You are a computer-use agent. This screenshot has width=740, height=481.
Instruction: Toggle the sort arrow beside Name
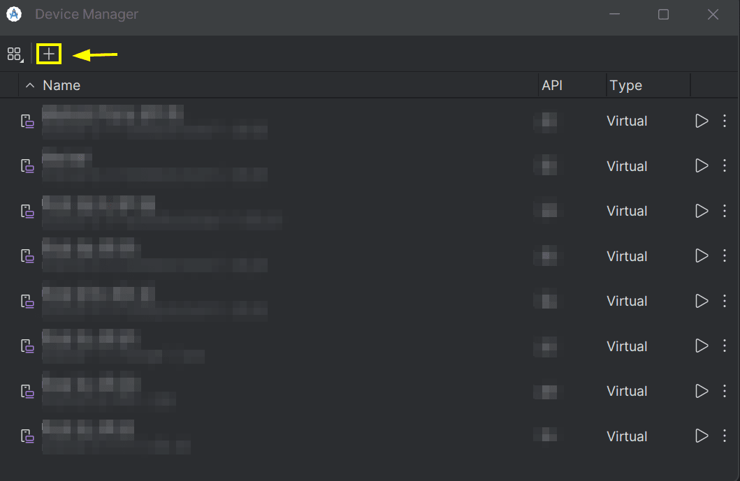(x=29, y=85)
